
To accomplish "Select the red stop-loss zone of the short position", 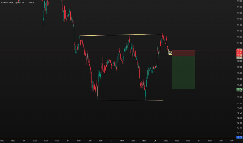I will (184, 53).
